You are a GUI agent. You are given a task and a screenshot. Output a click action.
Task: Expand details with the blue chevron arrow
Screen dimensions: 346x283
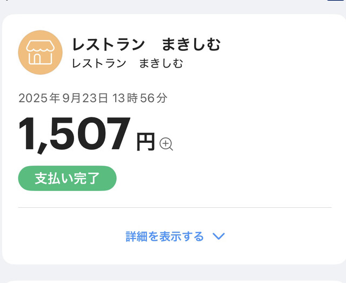pyautogui.click(x=218, y=236)
